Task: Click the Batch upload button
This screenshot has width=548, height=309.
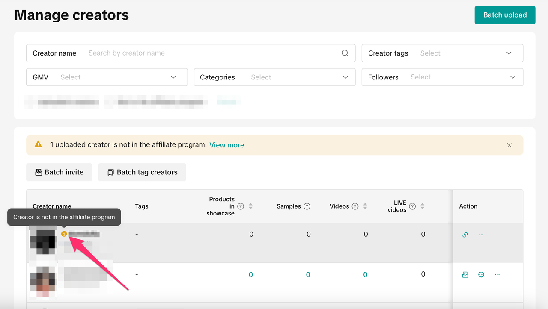Action: pyautogui.click(x=505, y=15)
